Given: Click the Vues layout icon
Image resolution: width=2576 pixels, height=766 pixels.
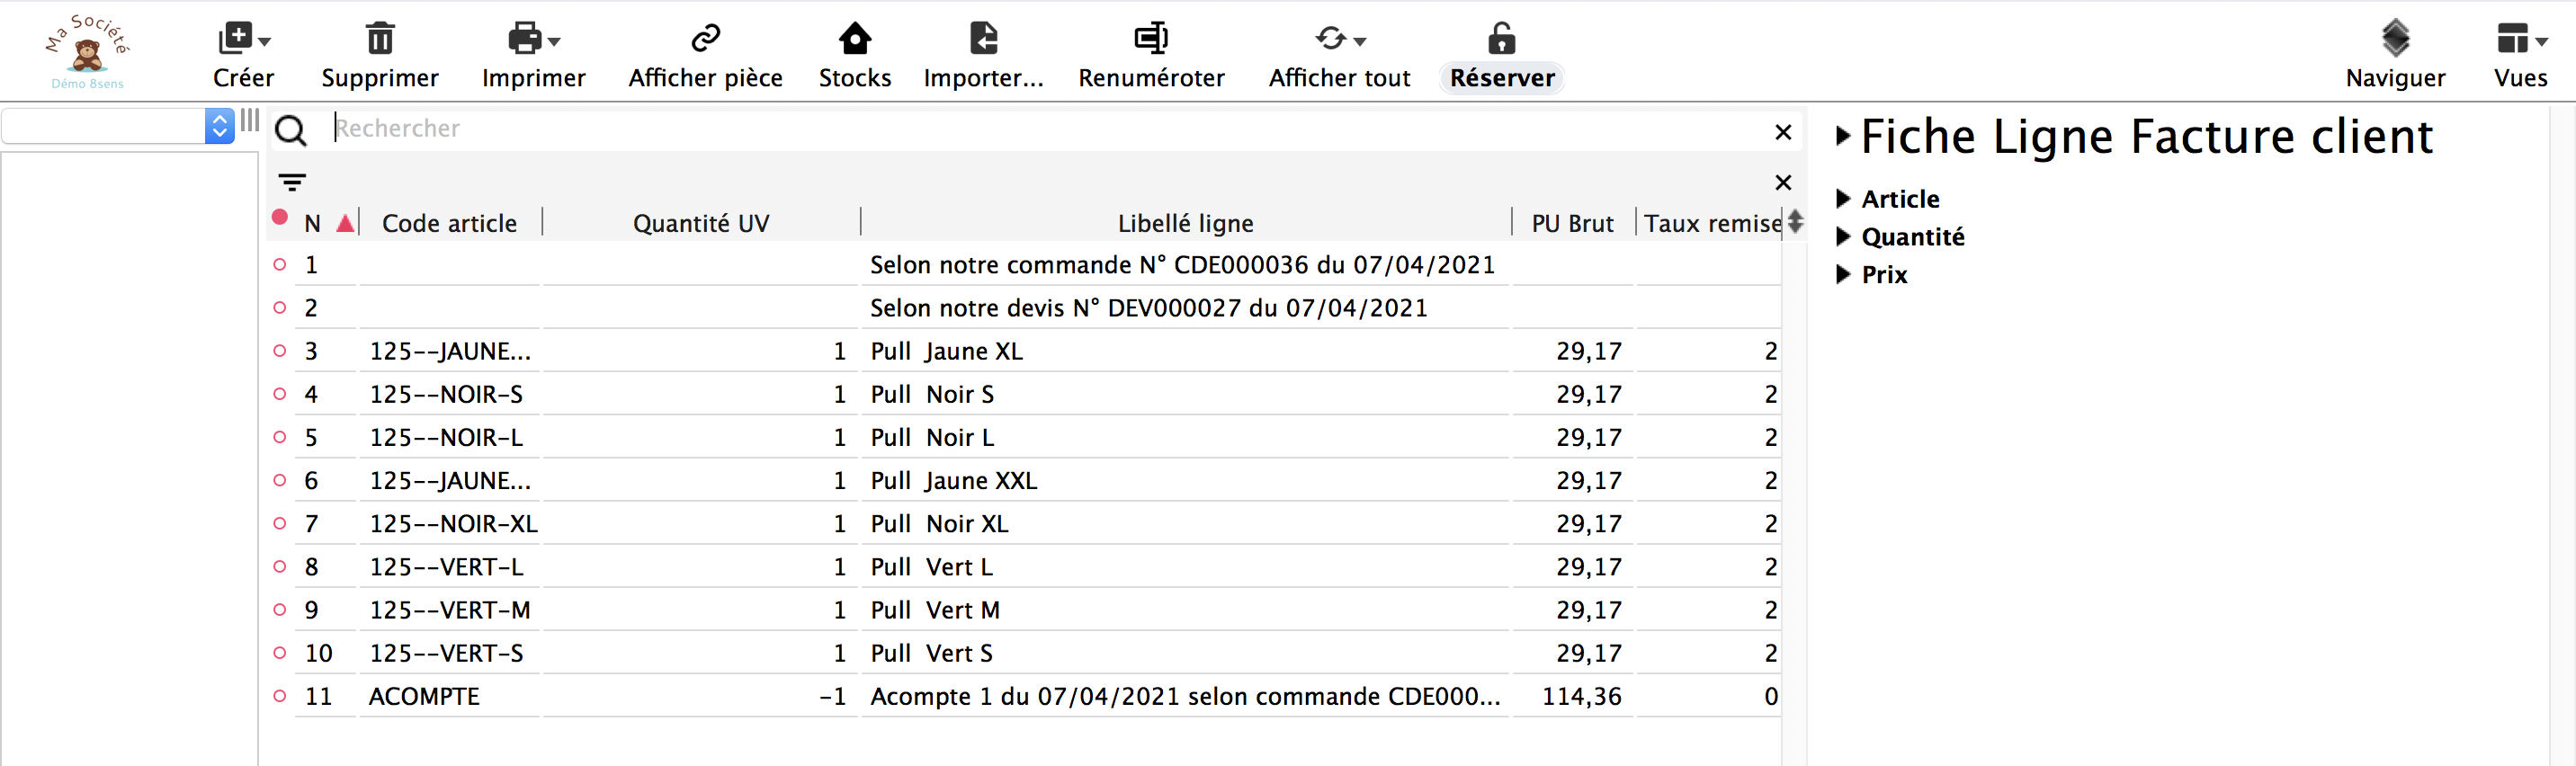Looking at the screenshot, I should [2512, 38].
